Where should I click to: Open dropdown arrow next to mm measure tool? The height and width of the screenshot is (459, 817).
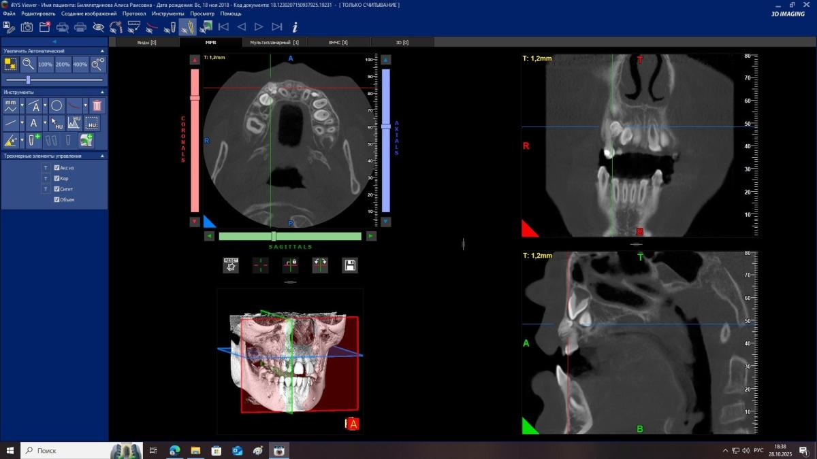[22, 105]
